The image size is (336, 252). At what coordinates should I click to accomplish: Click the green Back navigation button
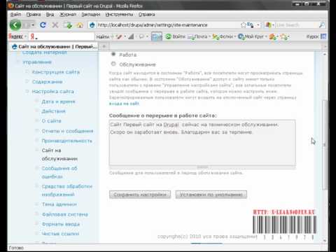click(x=15, y=25)
